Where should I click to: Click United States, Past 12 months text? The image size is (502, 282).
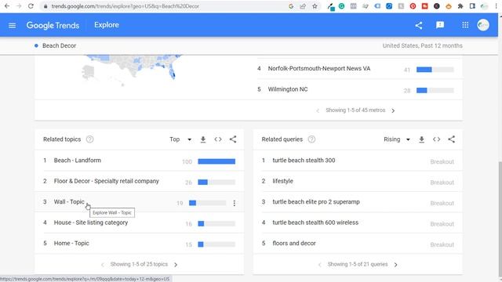coord(422,45)
